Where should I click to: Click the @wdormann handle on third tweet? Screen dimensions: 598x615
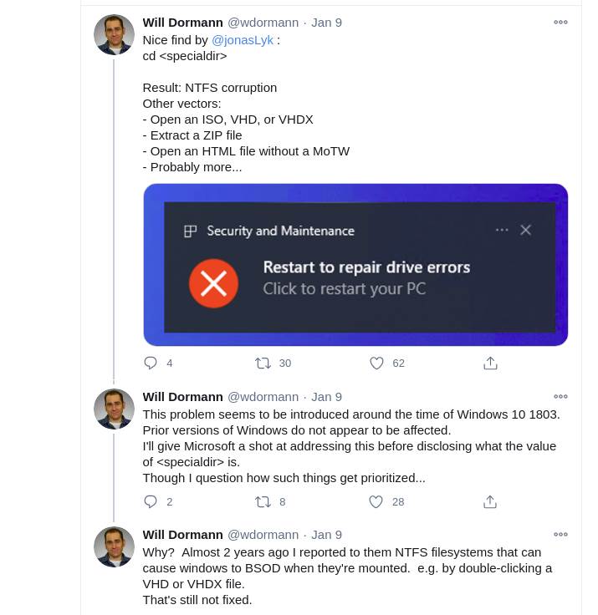(263, 535)
